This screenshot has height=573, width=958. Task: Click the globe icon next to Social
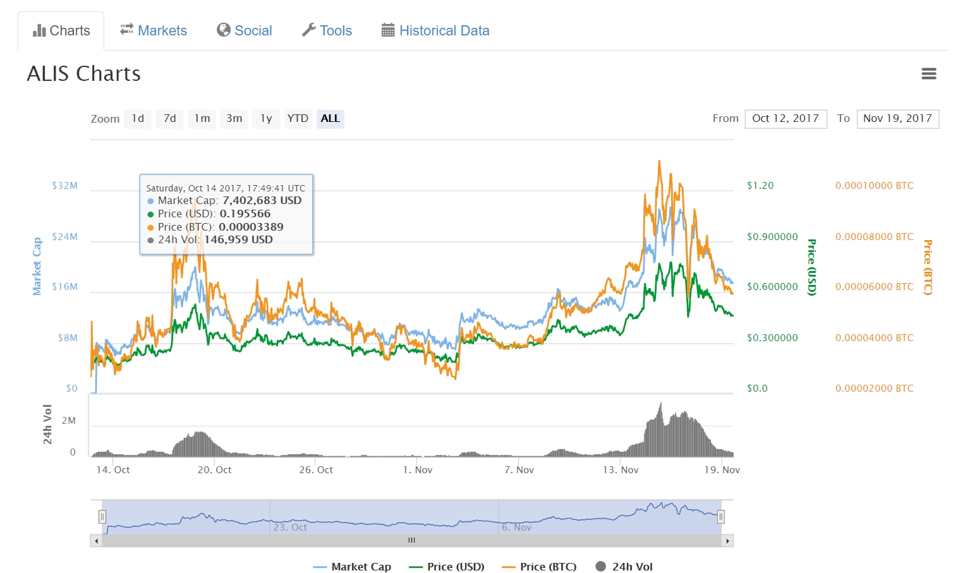click(224, 30)
